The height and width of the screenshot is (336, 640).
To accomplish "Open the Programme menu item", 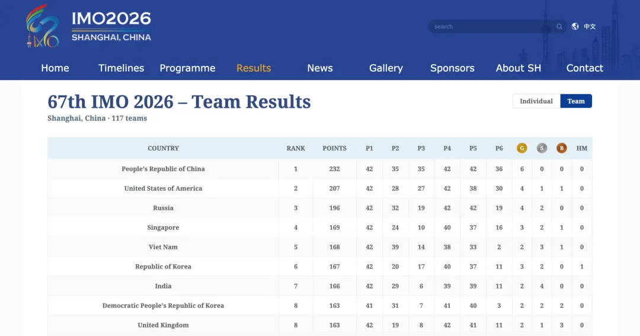I will point(187,68).
